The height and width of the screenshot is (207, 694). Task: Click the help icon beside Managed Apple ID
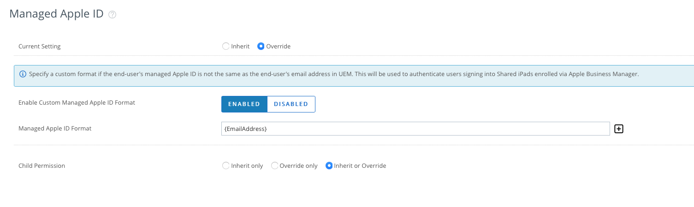[x=112, y=15]
